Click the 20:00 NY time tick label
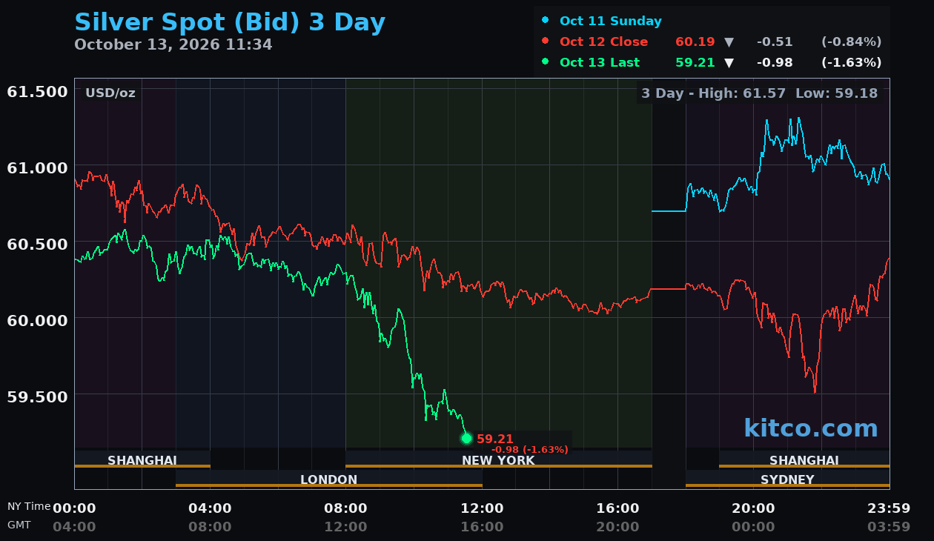This screenshot has height=541, width=934. [x=753, y=508]
